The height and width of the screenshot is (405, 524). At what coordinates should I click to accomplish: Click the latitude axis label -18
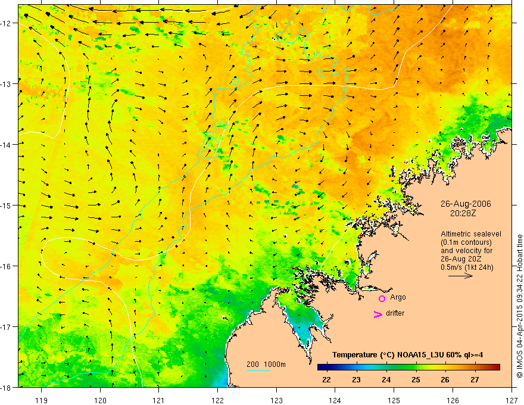pos(6,387)
